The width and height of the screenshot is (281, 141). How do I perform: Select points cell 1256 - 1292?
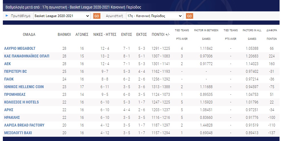161,79
